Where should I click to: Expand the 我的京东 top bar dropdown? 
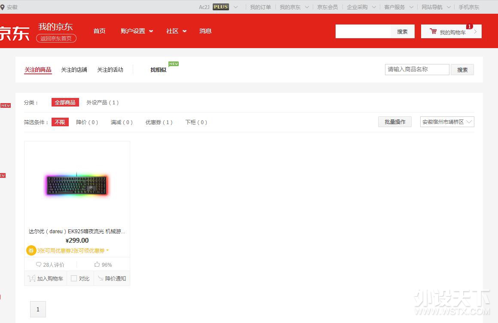coord(307,7)
